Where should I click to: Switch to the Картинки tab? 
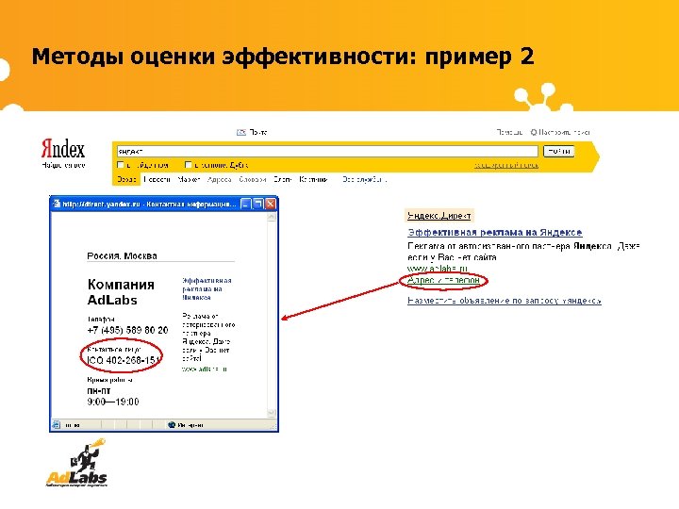tap(313, 179)
